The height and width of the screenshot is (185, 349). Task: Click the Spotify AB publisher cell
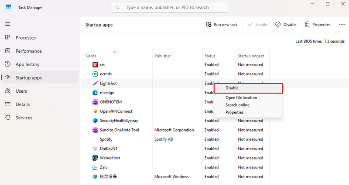[x=164, y=139]
